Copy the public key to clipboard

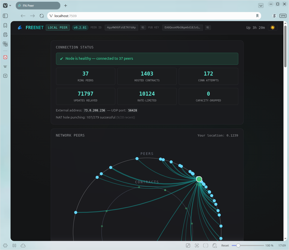tap(208, 27)
